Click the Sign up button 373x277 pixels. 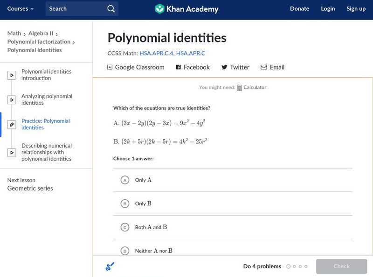(x=356, y=8)
